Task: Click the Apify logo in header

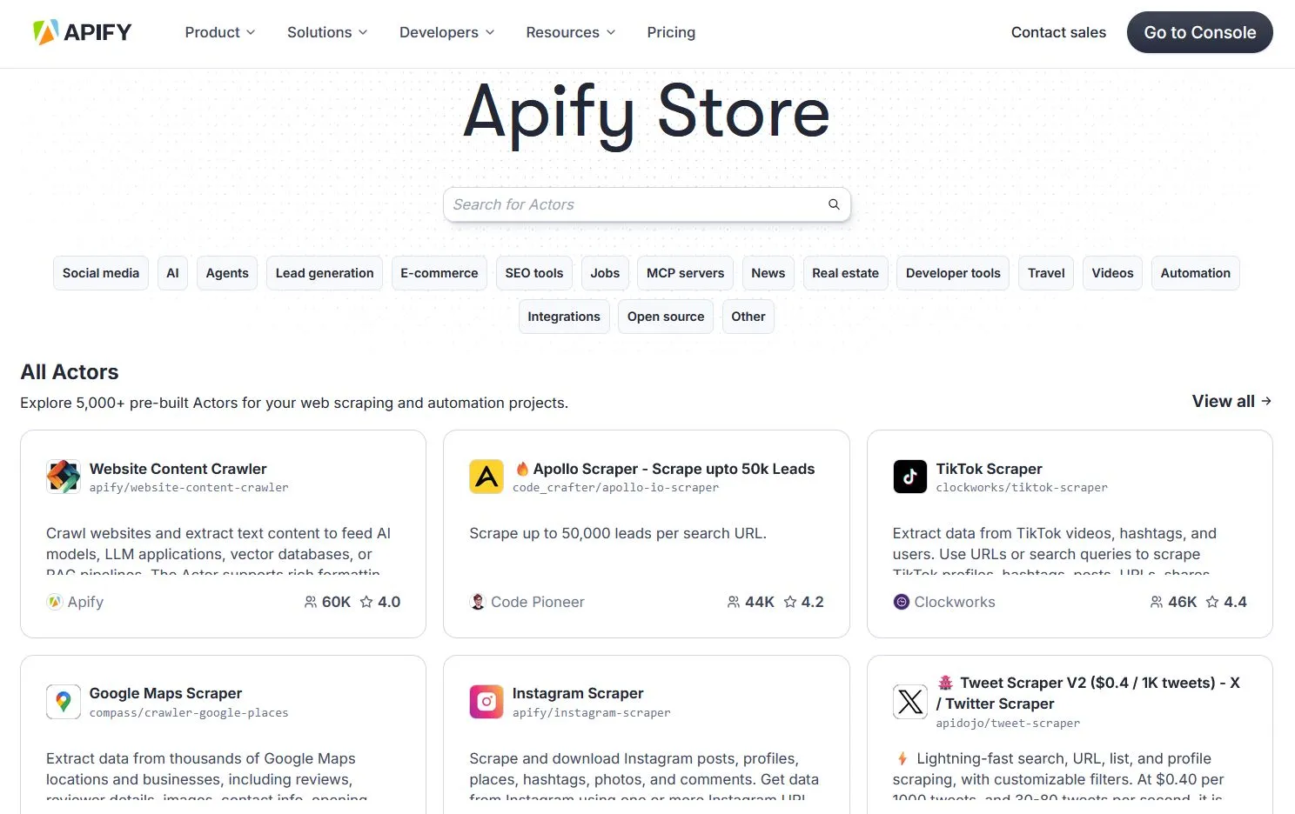Action: (x=82, y=32)
